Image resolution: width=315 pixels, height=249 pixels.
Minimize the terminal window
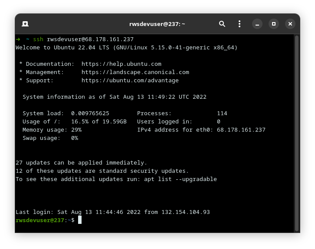point(257,24)
